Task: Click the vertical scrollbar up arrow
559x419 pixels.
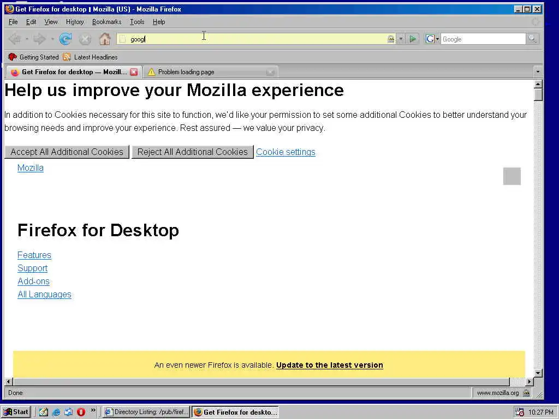Action: (x=538, y=84)
